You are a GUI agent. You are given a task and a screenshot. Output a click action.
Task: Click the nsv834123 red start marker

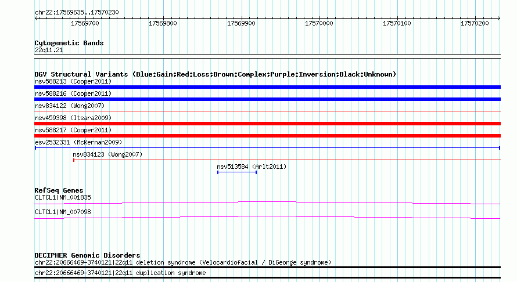[74, 160]
